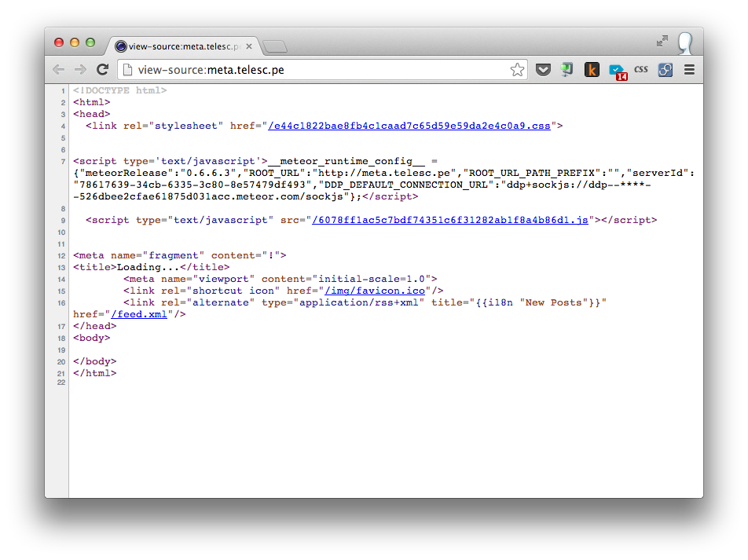The height and width of the screenshot is (560, 748).
Task: Click the user profile avatar icon
Action: click(x=685, y=43)
